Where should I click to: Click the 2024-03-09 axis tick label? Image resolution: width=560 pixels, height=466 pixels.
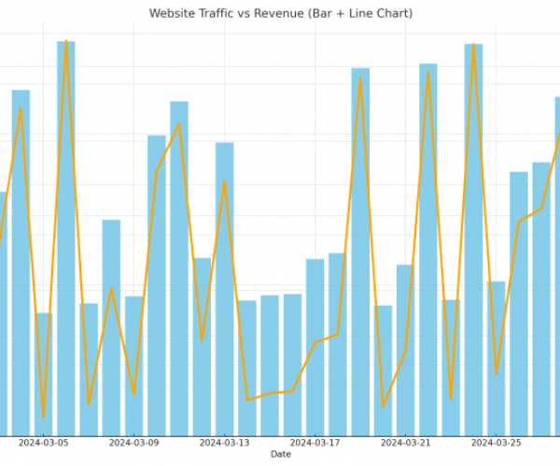pyautogui.click(x=133, y=443)
